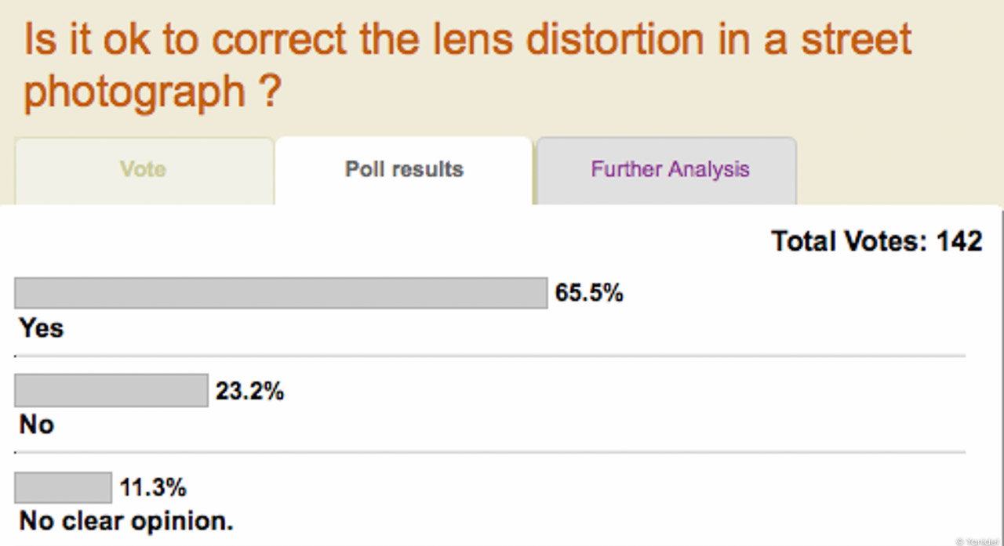Click the No clear opinion label
Viewport: 1004px width, 546px height.
point(126,522)
